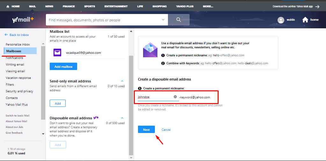Image resolution: width=326 pixels, height=161 pixels.
Task: Collapse the Send-only email address section
Action: coord(122,81)
